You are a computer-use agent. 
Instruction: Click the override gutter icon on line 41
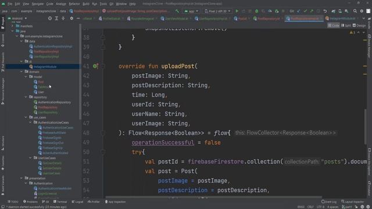[x=95, y=66]
